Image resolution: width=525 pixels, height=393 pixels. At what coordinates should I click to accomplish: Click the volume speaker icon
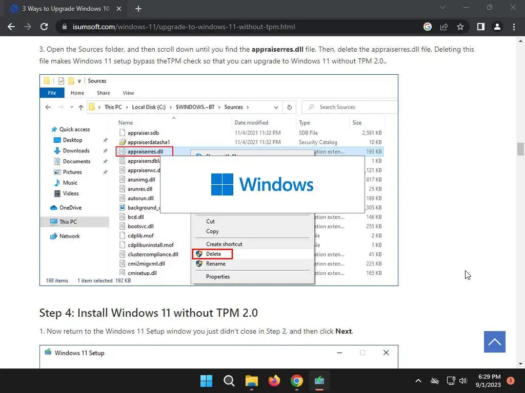tap(463, 381)
